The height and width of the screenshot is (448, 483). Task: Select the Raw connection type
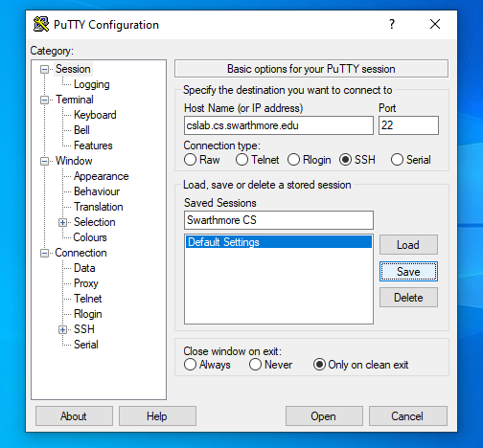click(190, 160)
